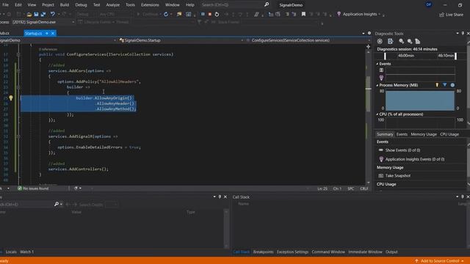Switch to Exception Settings tab
This screenshot has height=264, width=470.
click(x=292, y=252)
